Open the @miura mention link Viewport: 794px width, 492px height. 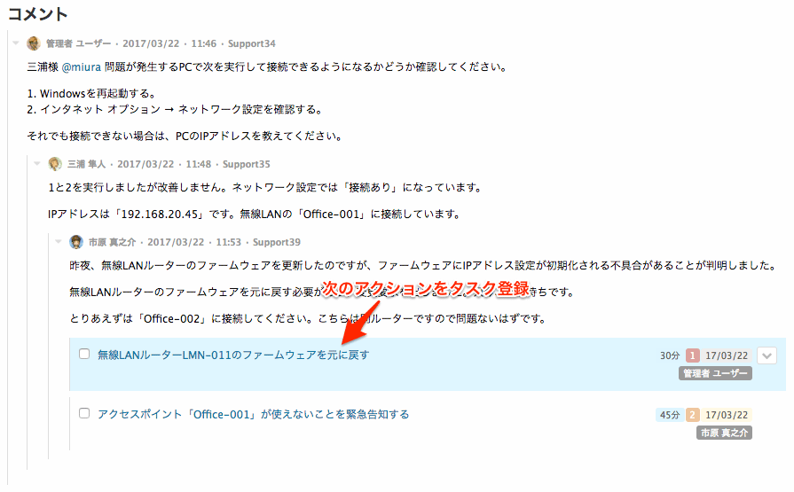tap(82, 66)
